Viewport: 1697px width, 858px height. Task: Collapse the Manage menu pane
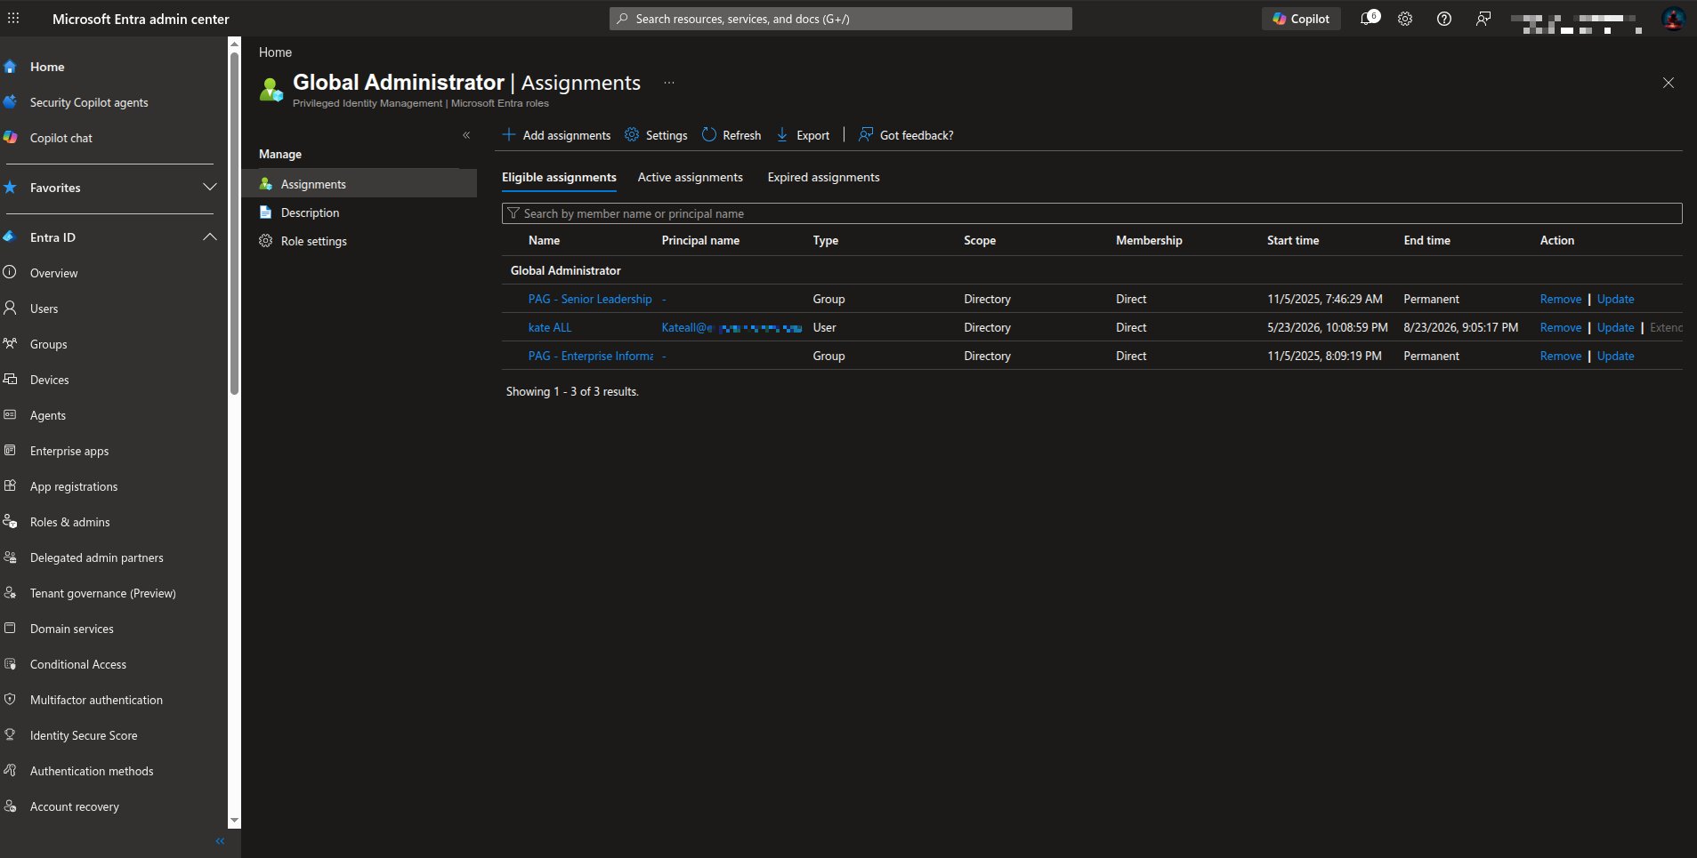[466, 135]
